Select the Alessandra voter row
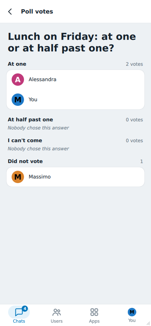The width and height of the screenshot is (151, 326). [75, 80]
